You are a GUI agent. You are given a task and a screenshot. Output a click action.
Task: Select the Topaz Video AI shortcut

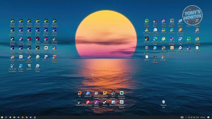pyautogui.click(x=21, y=39)
